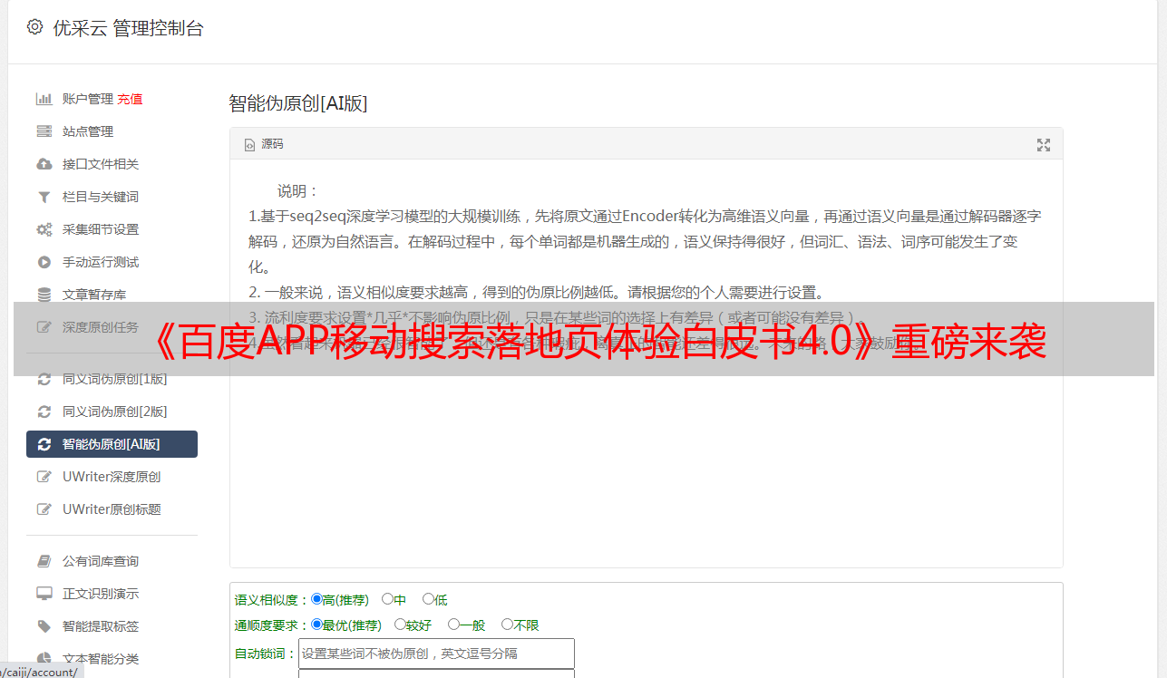Focus the 自动锁词 input field
This screenshot has height=678, width=1167.
(436, 654)
